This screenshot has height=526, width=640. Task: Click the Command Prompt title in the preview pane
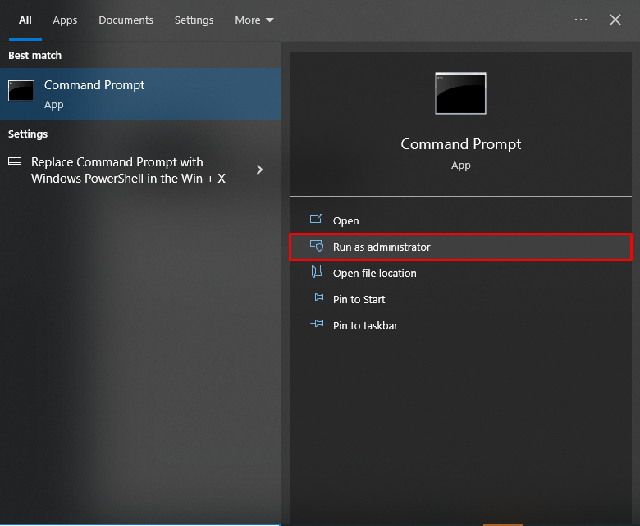[x=460, y=144]
